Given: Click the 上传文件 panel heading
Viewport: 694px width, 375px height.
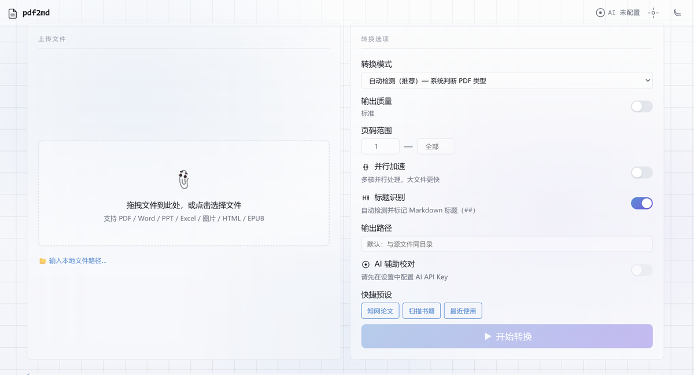Looking at the screenshot, I should 52,39.
